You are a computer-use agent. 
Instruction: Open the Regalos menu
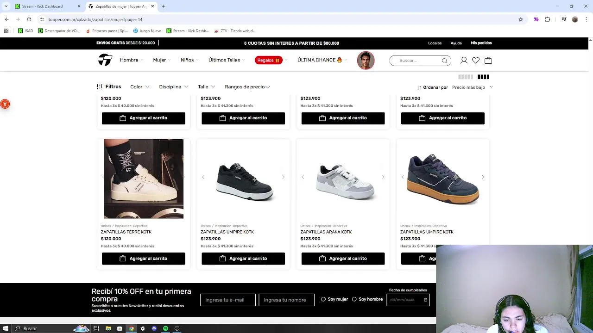click(x=269, y=60)
